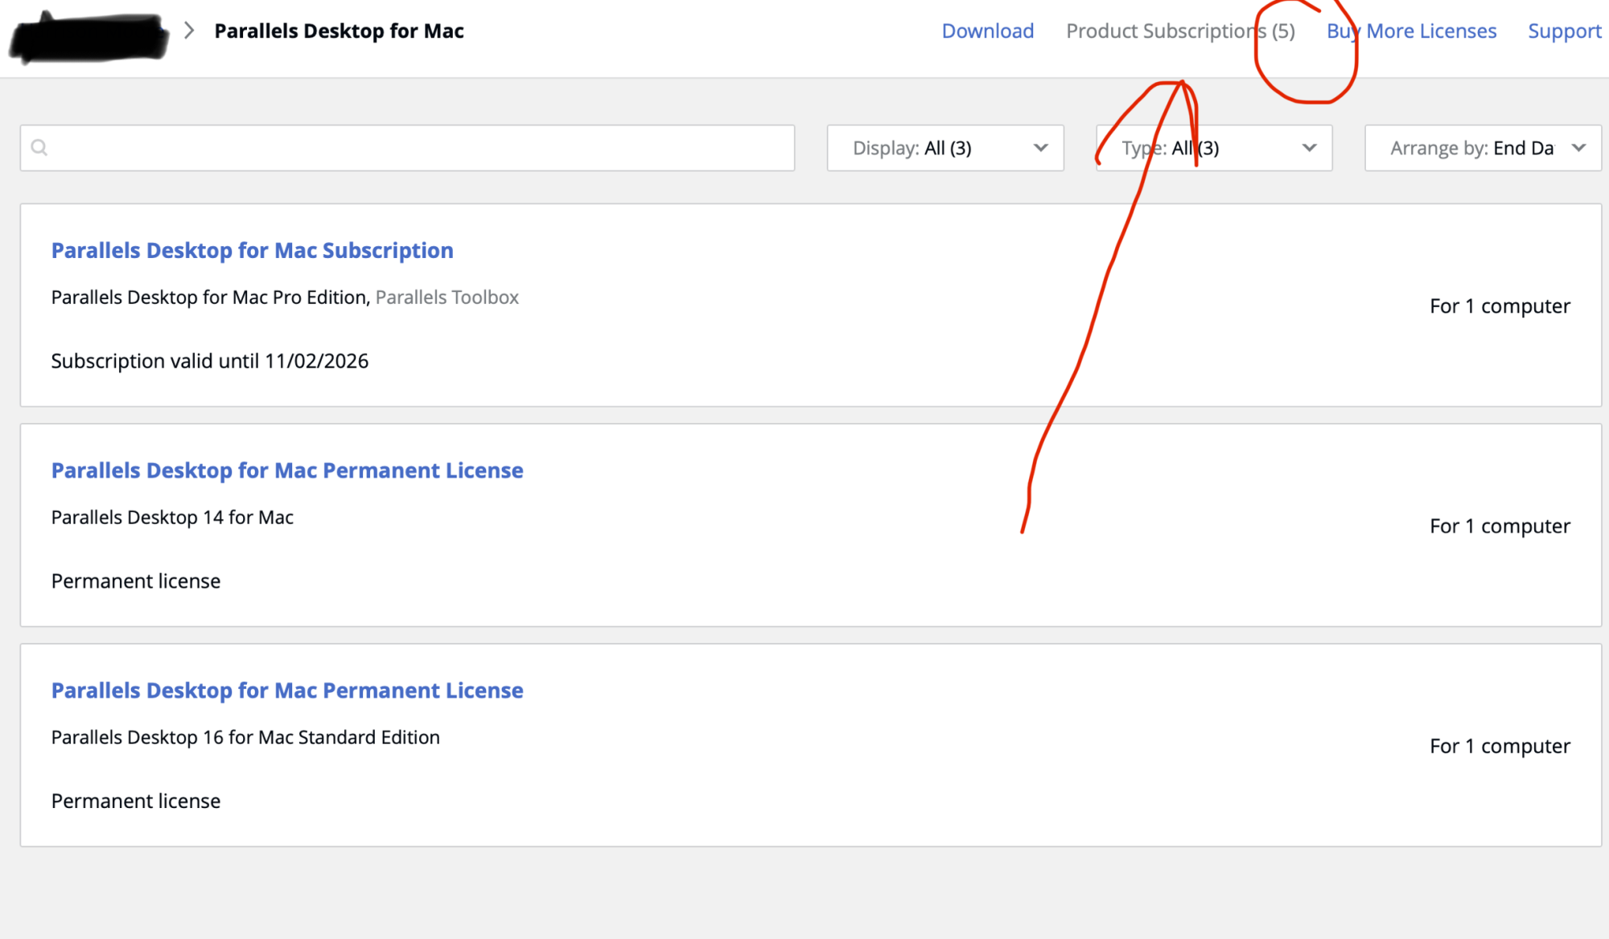This screenshot has height=939, width=1609.
Task: Open Parallels Desktop for Mac Subscription details
Action: (x=252, y=250)
